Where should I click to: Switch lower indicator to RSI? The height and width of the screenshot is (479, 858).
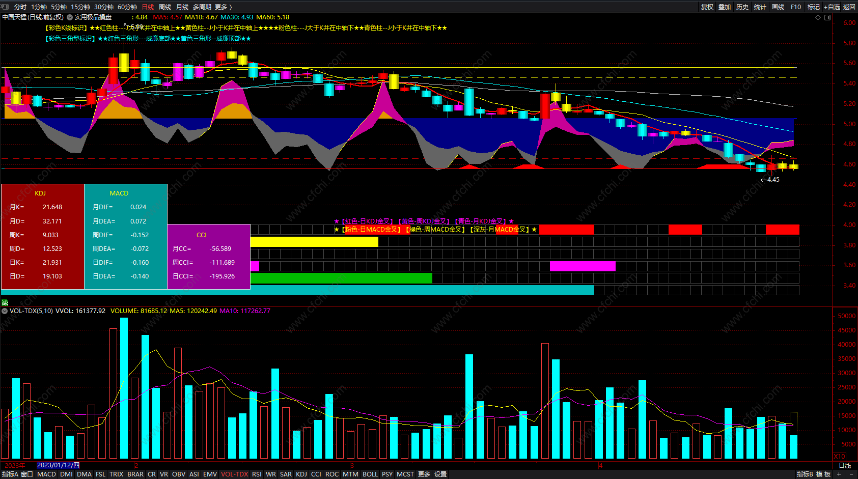257,474
